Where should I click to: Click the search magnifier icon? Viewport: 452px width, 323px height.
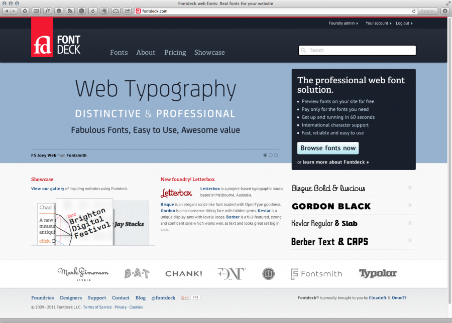[303, 50]
